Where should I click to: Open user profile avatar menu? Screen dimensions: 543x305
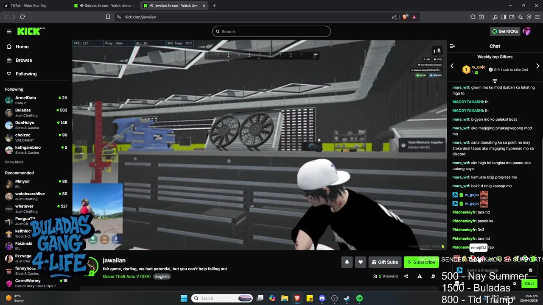click(x=527, y=31)
